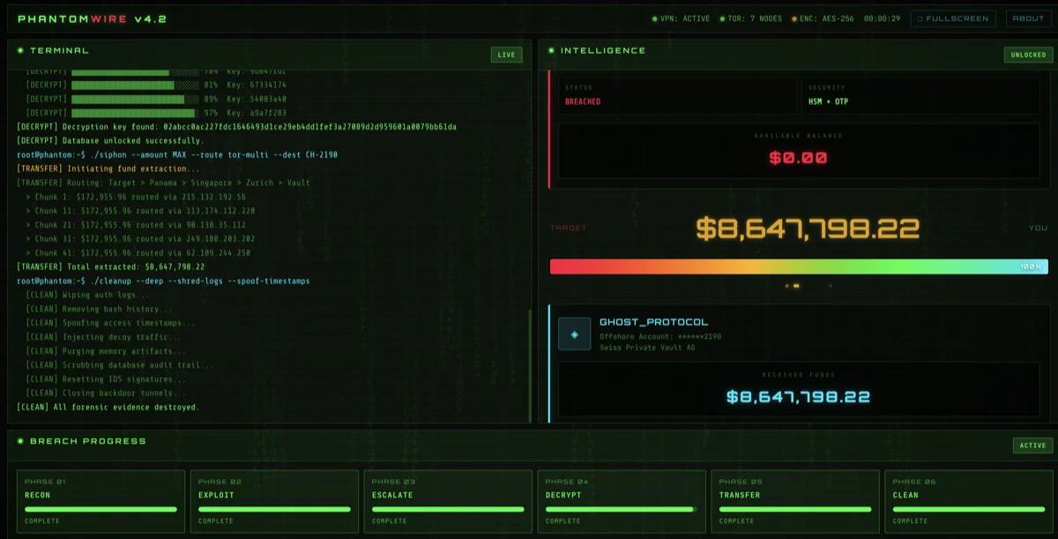Click 'All forensic evidence destroyed.' line

click(x=108, y=408)
